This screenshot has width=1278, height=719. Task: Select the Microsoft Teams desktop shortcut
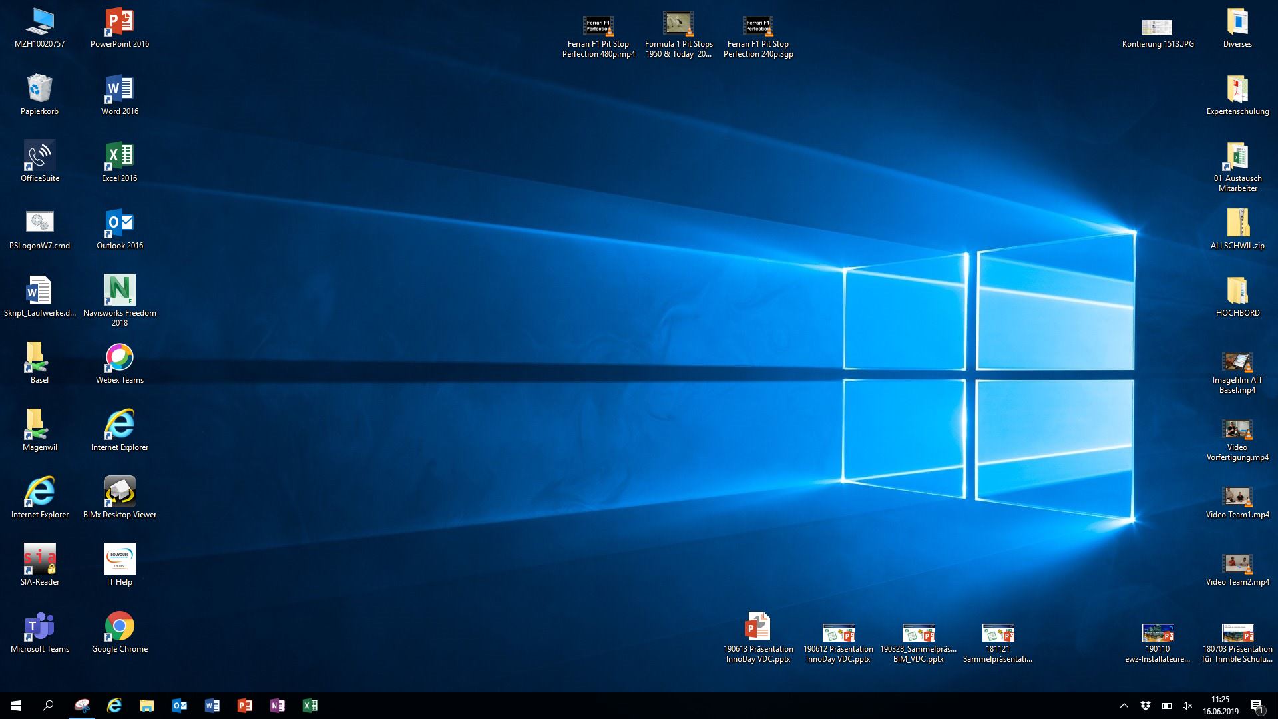point(40,627)
